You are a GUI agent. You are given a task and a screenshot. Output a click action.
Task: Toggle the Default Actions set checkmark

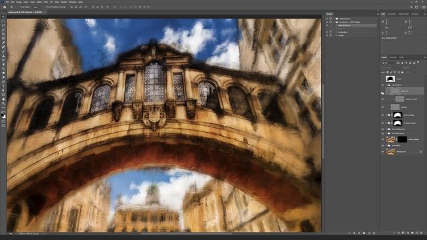pos(327,19)
